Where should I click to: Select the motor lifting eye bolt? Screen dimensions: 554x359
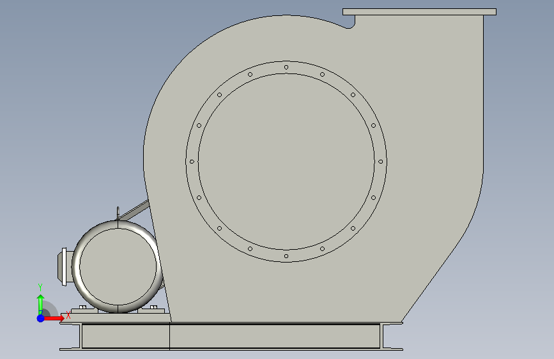click(118, 213)
